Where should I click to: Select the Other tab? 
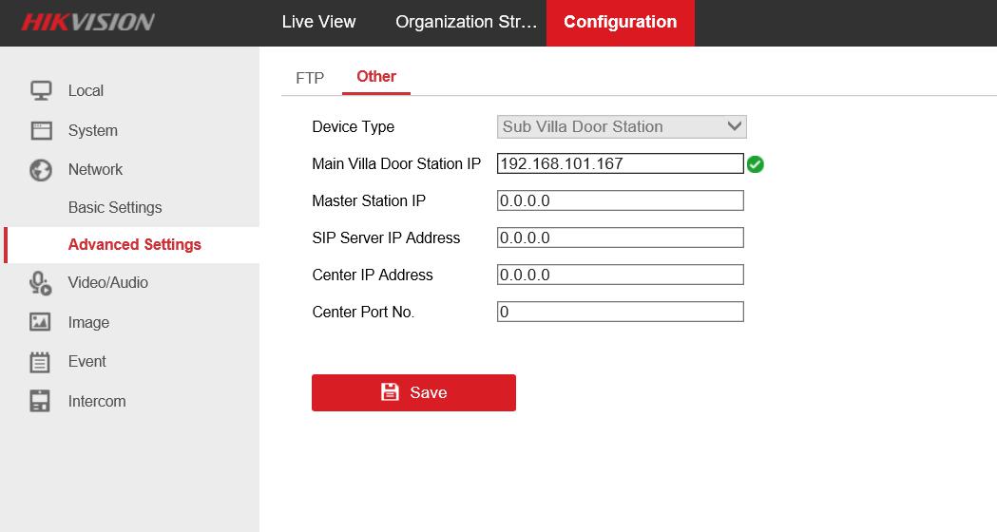coord(376,77)
